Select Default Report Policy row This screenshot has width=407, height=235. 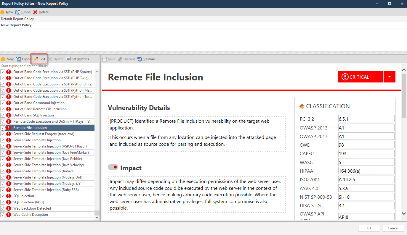click(203, 19)
